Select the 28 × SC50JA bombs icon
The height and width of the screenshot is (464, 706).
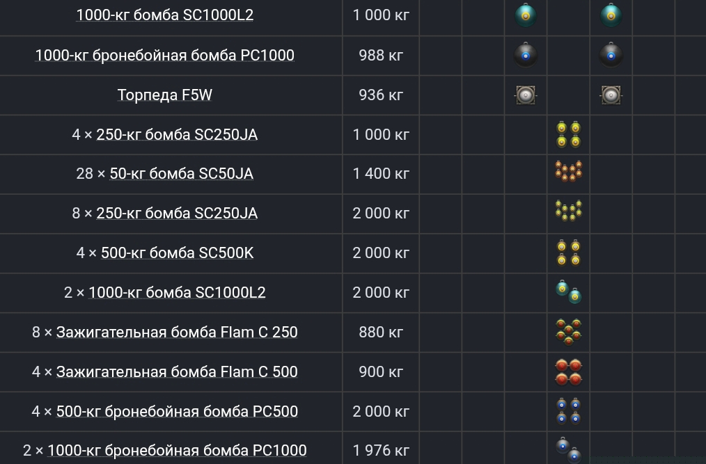pos(568,171)
